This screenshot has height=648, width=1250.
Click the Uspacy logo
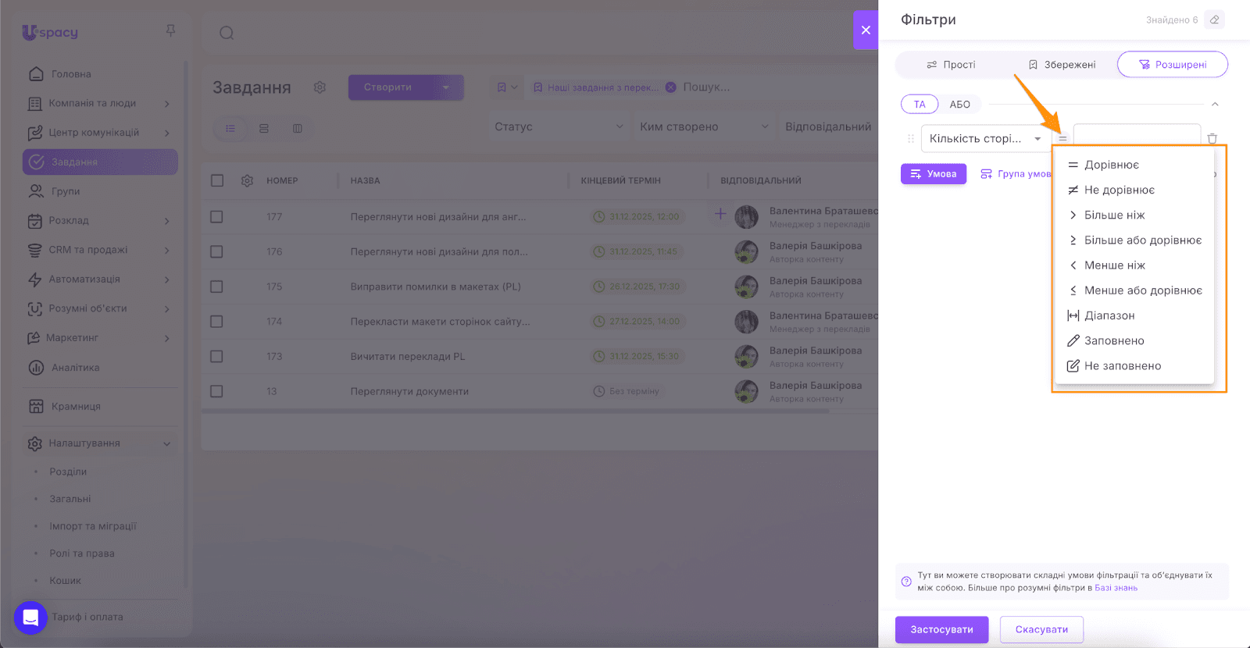click(50, 32)
